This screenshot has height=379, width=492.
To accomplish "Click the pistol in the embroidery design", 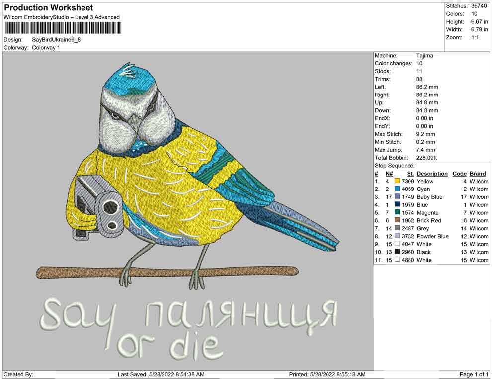I will (99, 204).
